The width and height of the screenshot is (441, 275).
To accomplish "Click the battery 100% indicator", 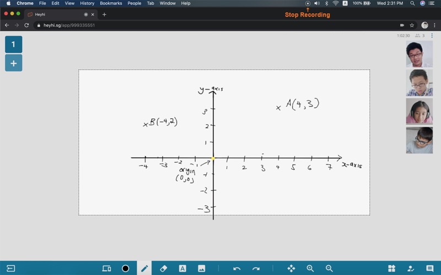I will coord(362,3).
